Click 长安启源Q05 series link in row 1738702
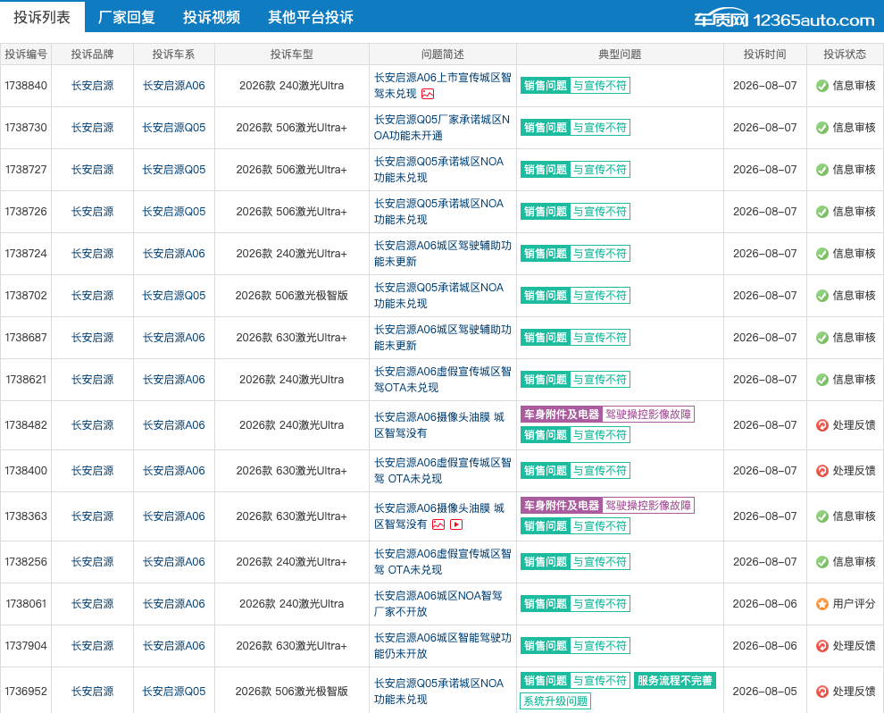The width and height of the screenshot is (884, 713). (x=173, y=296)
